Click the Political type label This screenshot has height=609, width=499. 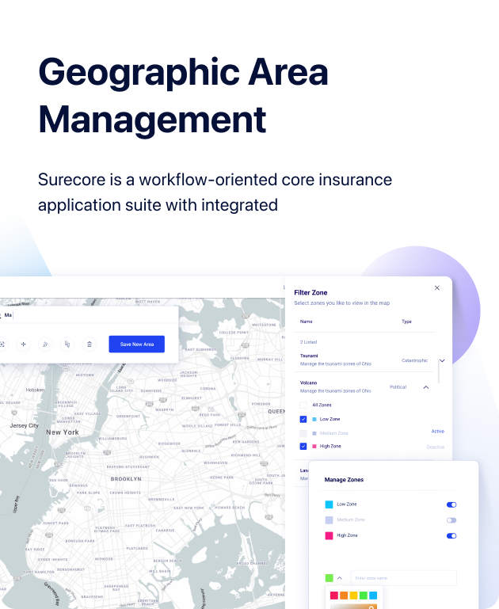pos(398,387)
